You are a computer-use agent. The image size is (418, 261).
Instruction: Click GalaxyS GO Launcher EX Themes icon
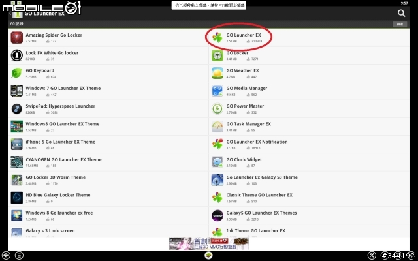pos(217,215)
